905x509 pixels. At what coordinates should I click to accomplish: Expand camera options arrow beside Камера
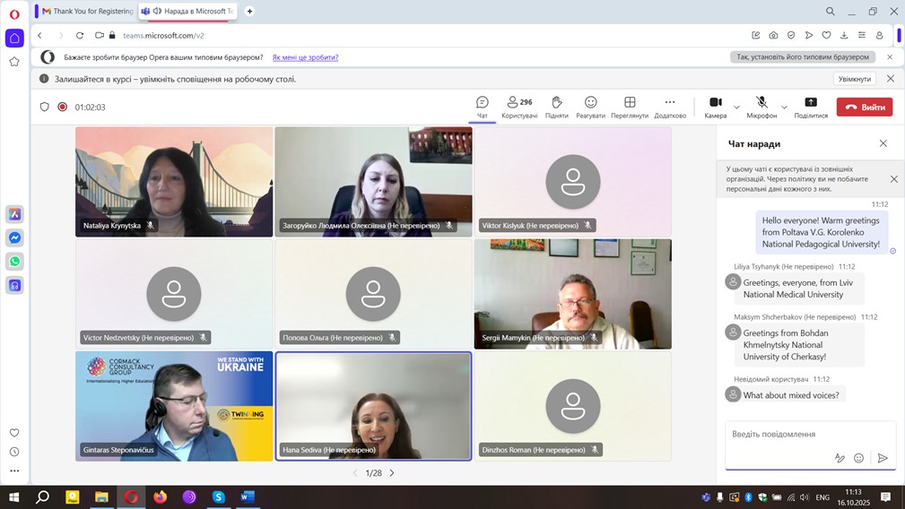[x=736, y=108]
